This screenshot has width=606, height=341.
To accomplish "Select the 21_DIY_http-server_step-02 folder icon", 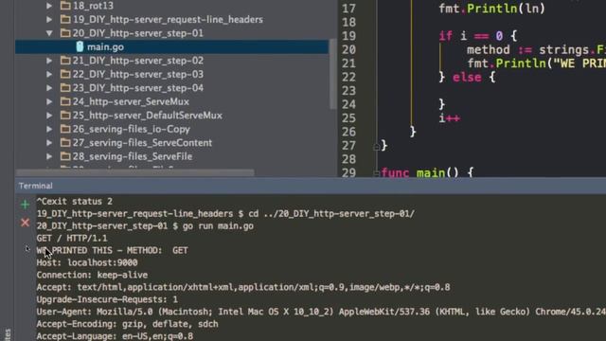I will pos(65,61).
